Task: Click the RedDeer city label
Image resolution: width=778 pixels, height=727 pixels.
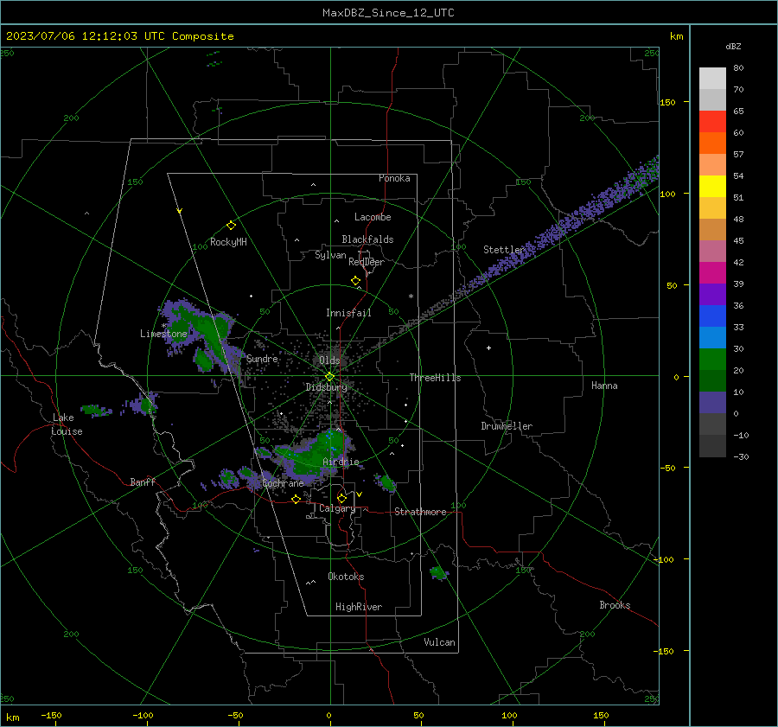Action: tap(367, 262)
